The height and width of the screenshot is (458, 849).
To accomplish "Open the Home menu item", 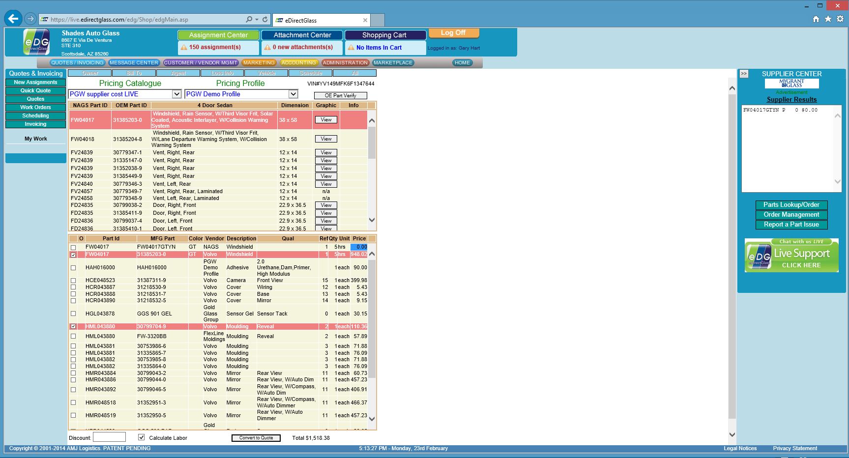I will pyautogui.click(x=462, y=63).
